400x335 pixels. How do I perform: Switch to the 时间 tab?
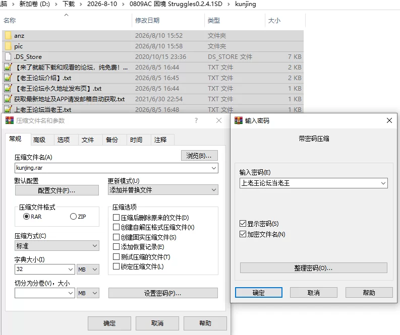[x=136, y=140]
